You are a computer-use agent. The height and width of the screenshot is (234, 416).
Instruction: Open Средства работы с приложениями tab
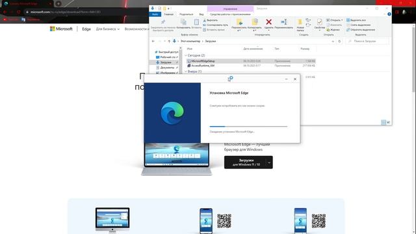pyautogui.click(x=230, y=14)
